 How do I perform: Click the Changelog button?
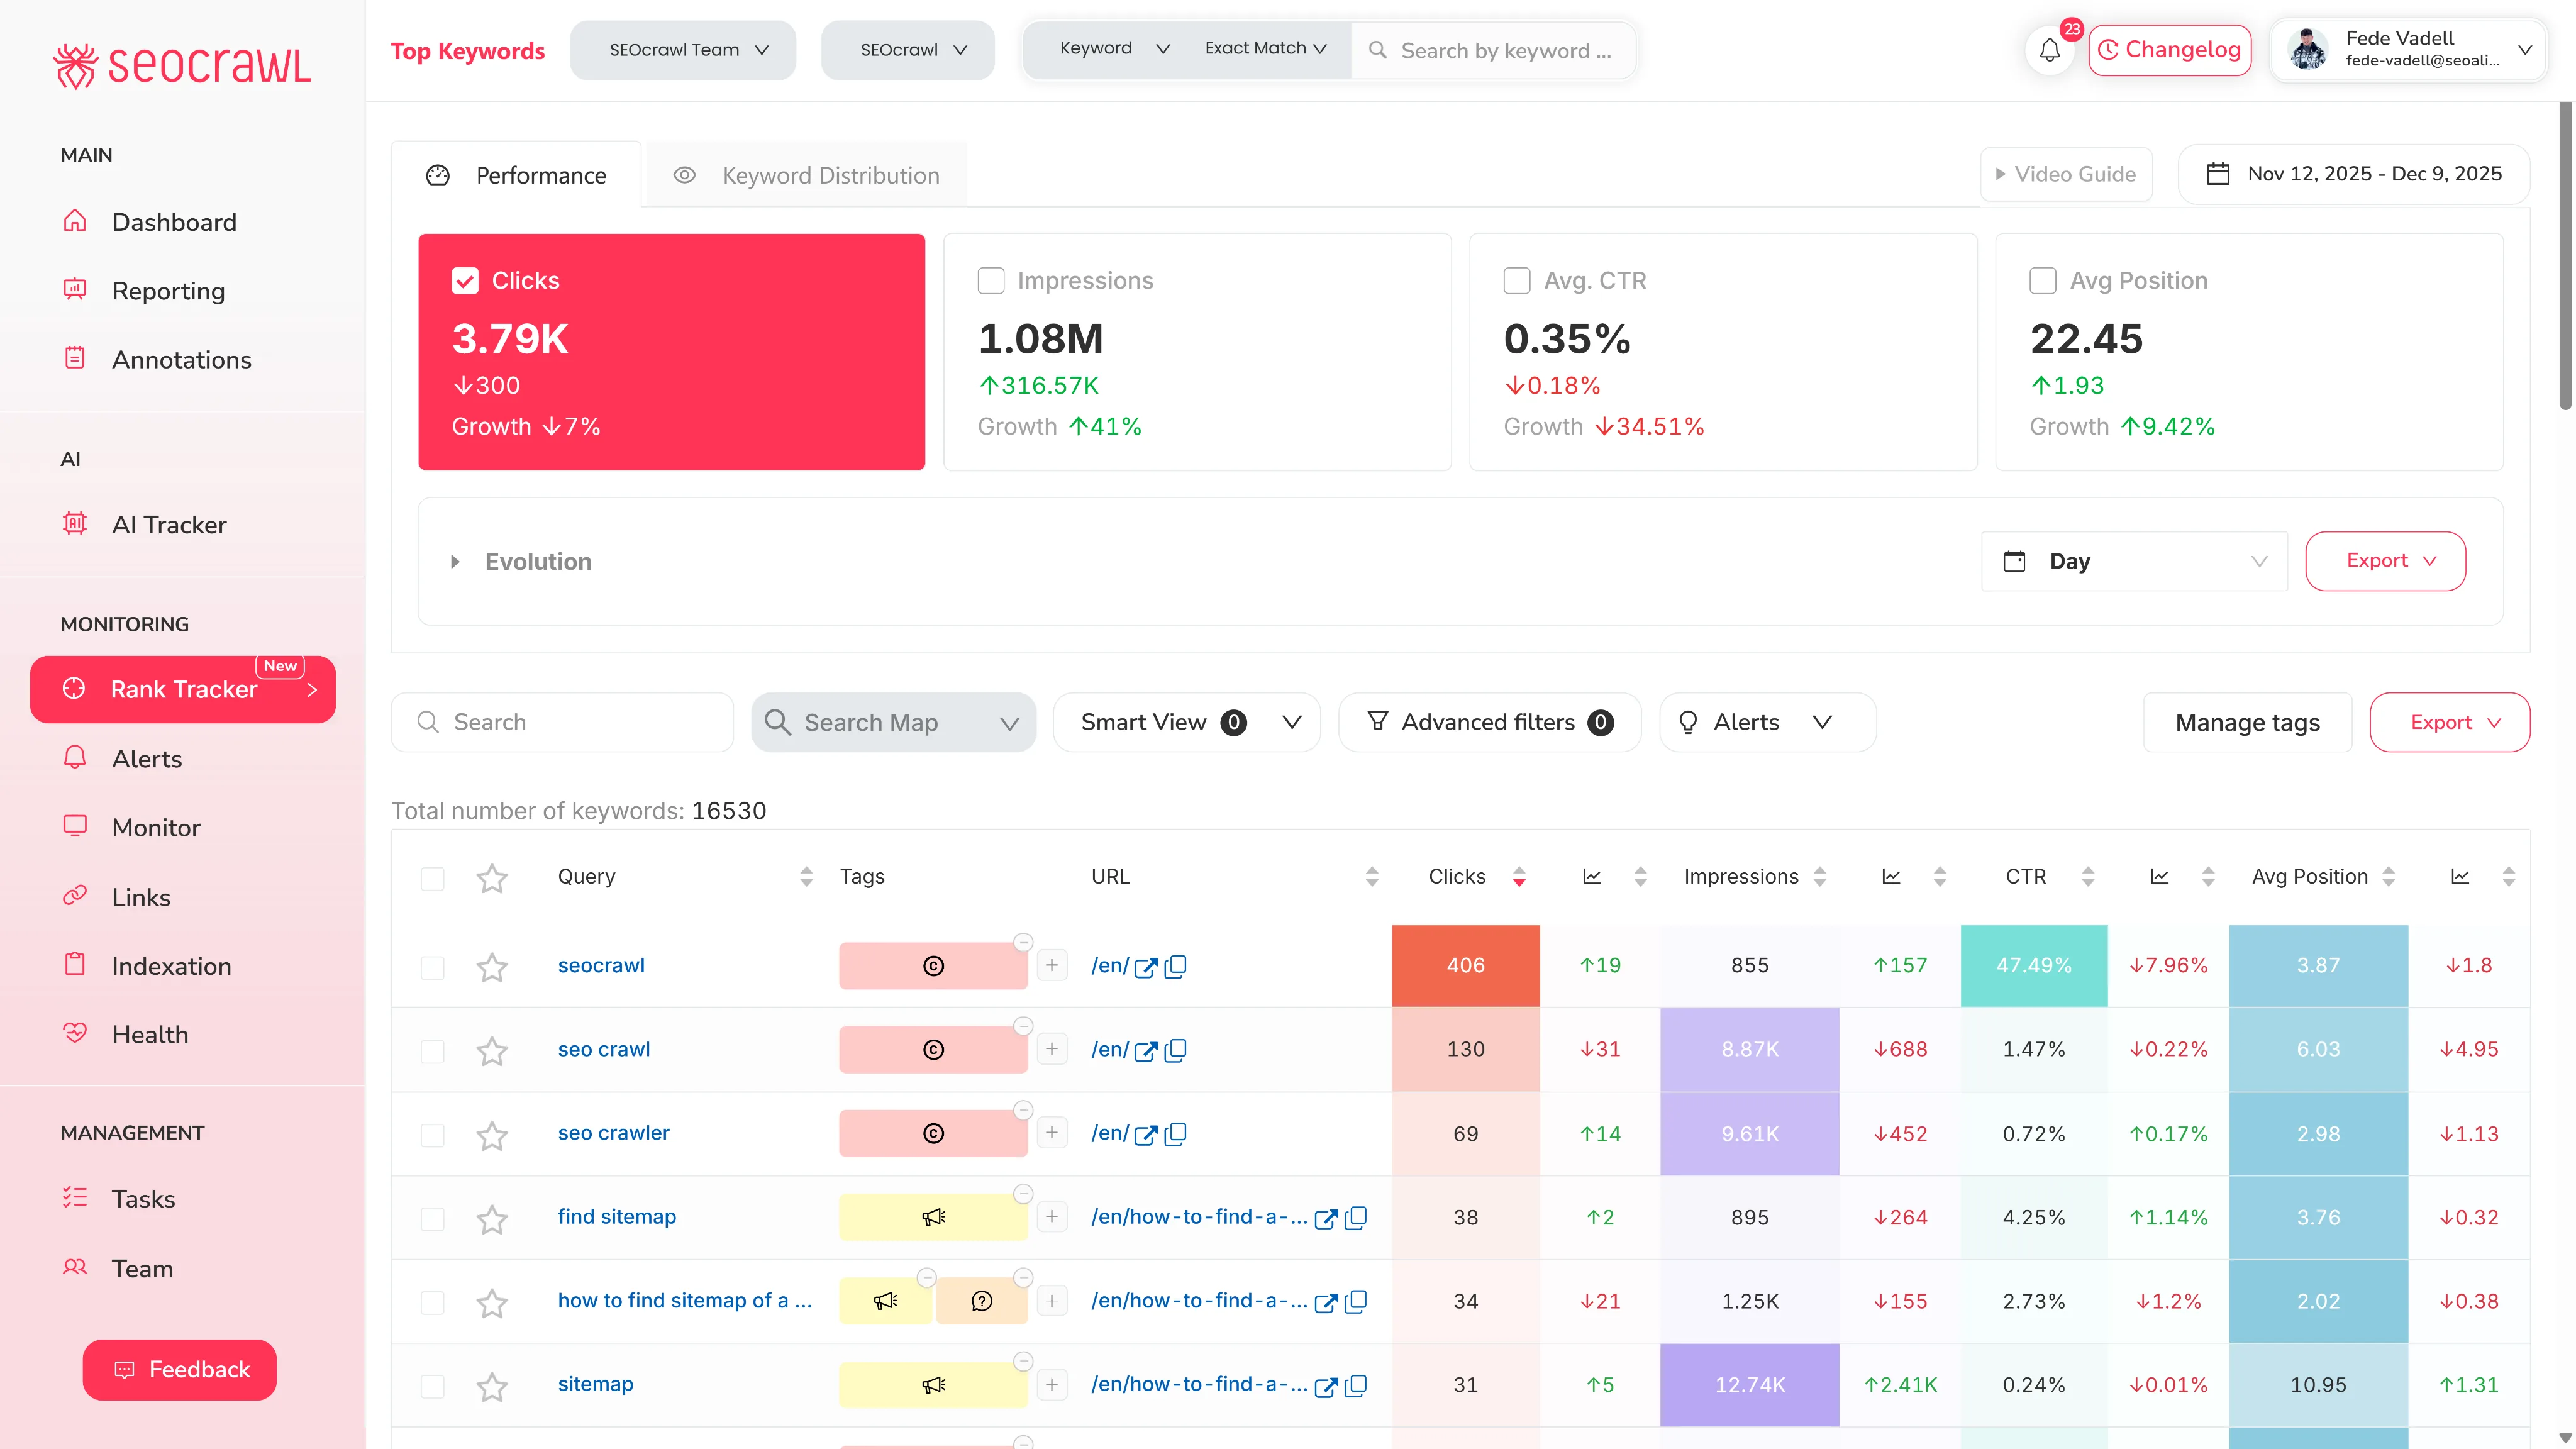click(2170, 50)
